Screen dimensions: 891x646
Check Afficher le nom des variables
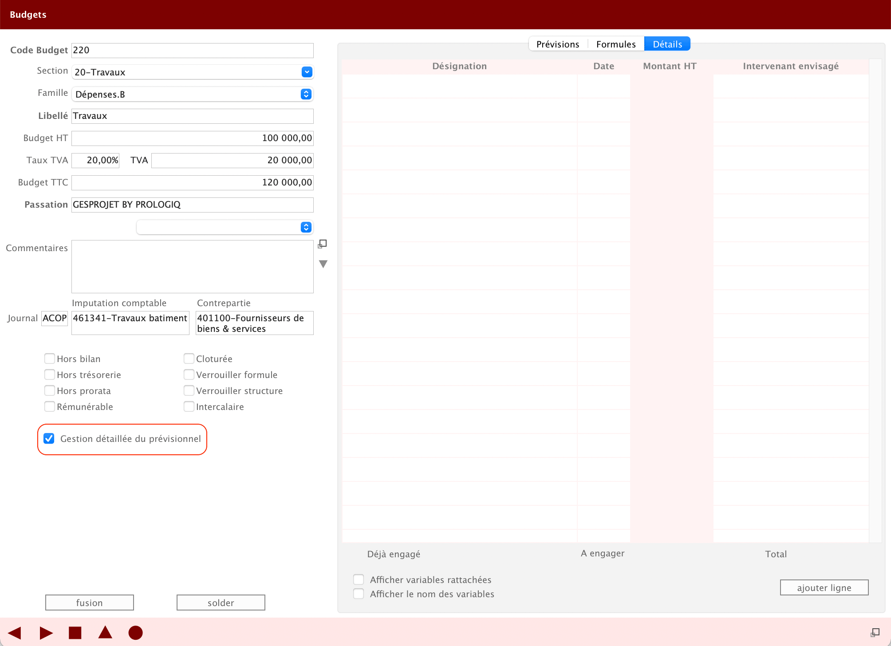[x=359, y=594]
